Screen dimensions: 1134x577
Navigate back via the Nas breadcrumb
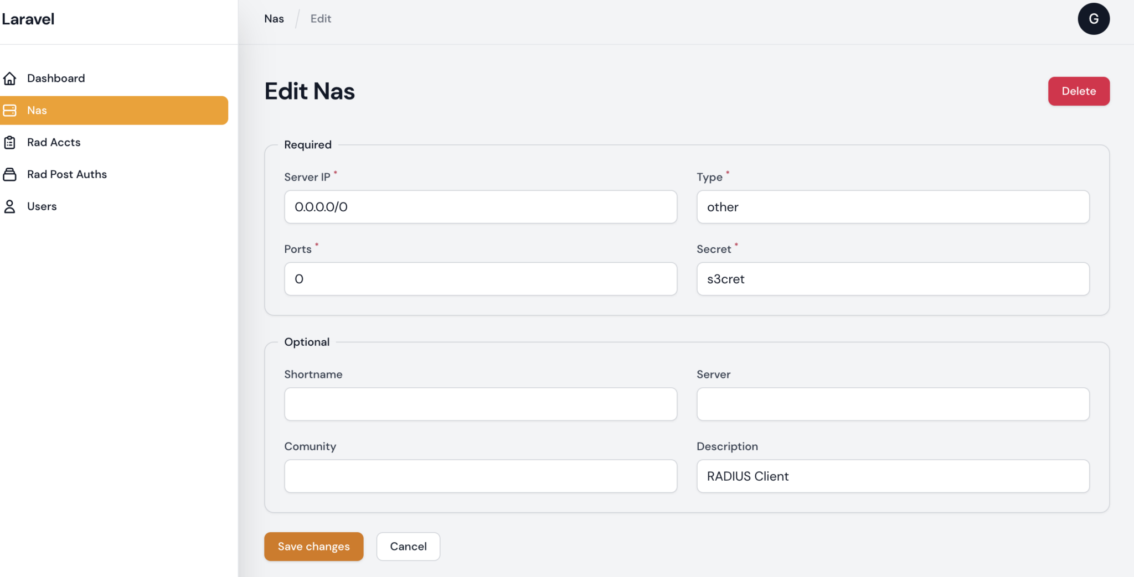tap(274, 18)
